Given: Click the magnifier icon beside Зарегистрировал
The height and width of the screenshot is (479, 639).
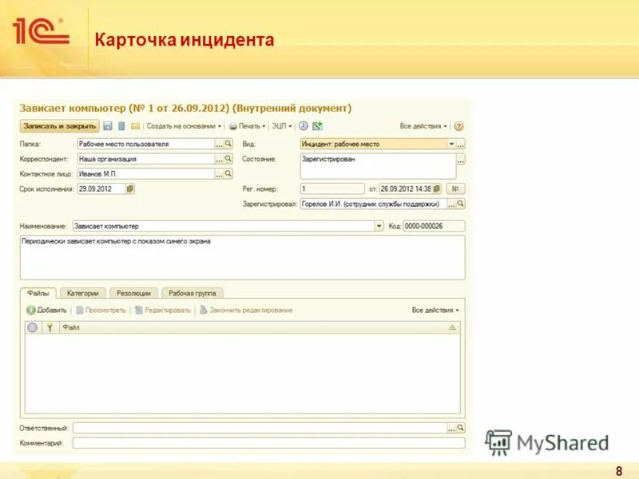Looking at the screenshot, I should point(461,204).
